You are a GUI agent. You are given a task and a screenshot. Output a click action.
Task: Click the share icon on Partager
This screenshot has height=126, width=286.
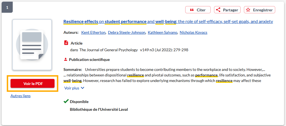[218, 10]
